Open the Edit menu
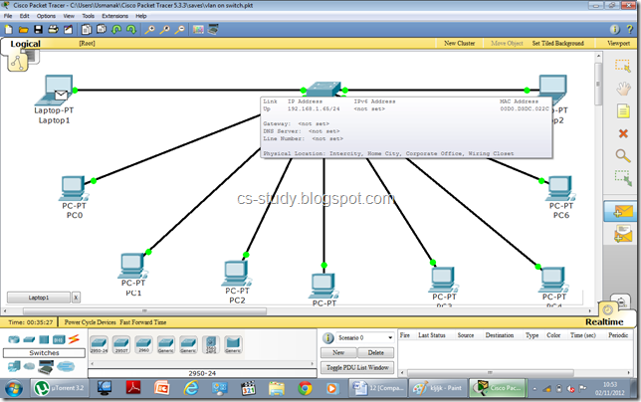This screenshot has width=641, height=402. pos(25,16)
